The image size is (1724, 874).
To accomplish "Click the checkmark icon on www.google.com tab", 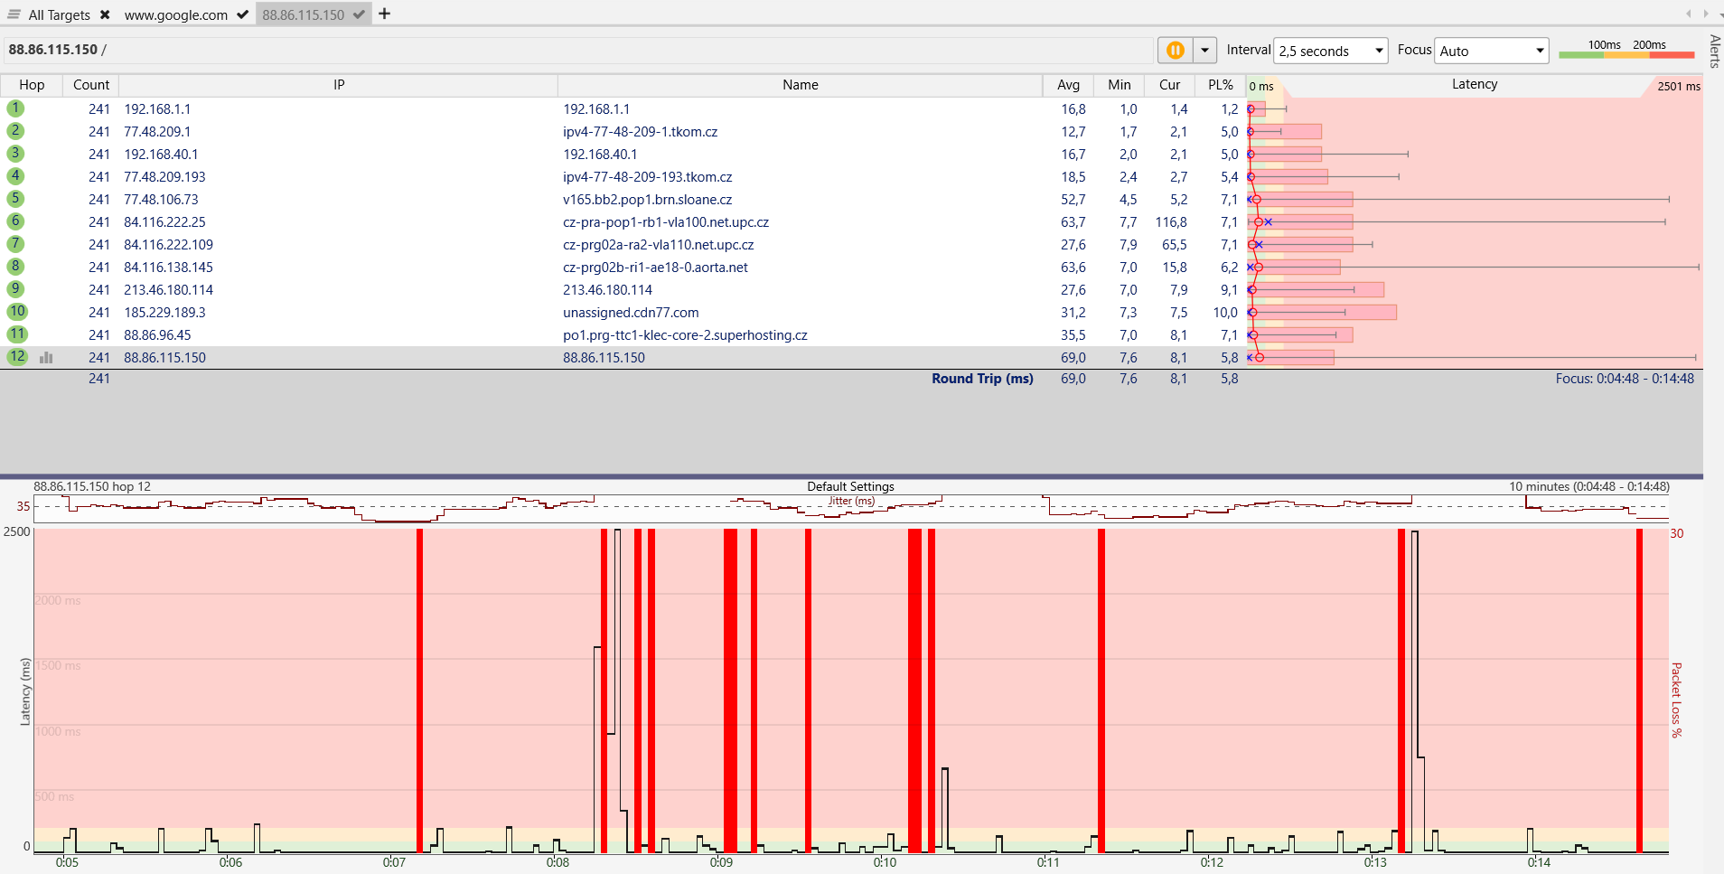I will pyautogui.click(x=241, y=14).
